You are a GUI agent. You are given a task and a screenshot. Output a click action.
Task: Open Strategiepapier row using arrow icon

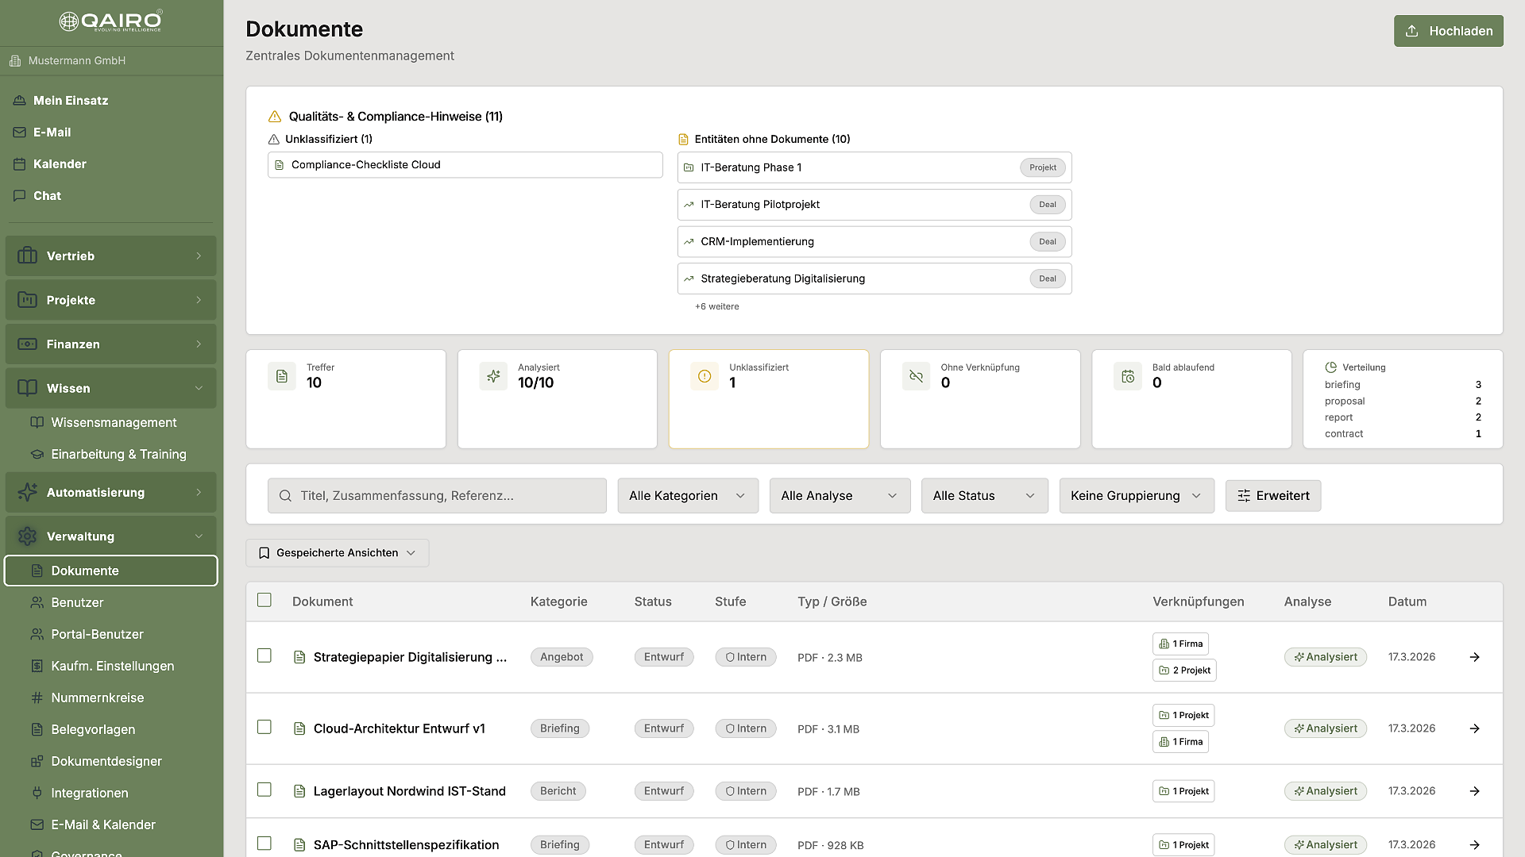click(x=1474, y=657)
